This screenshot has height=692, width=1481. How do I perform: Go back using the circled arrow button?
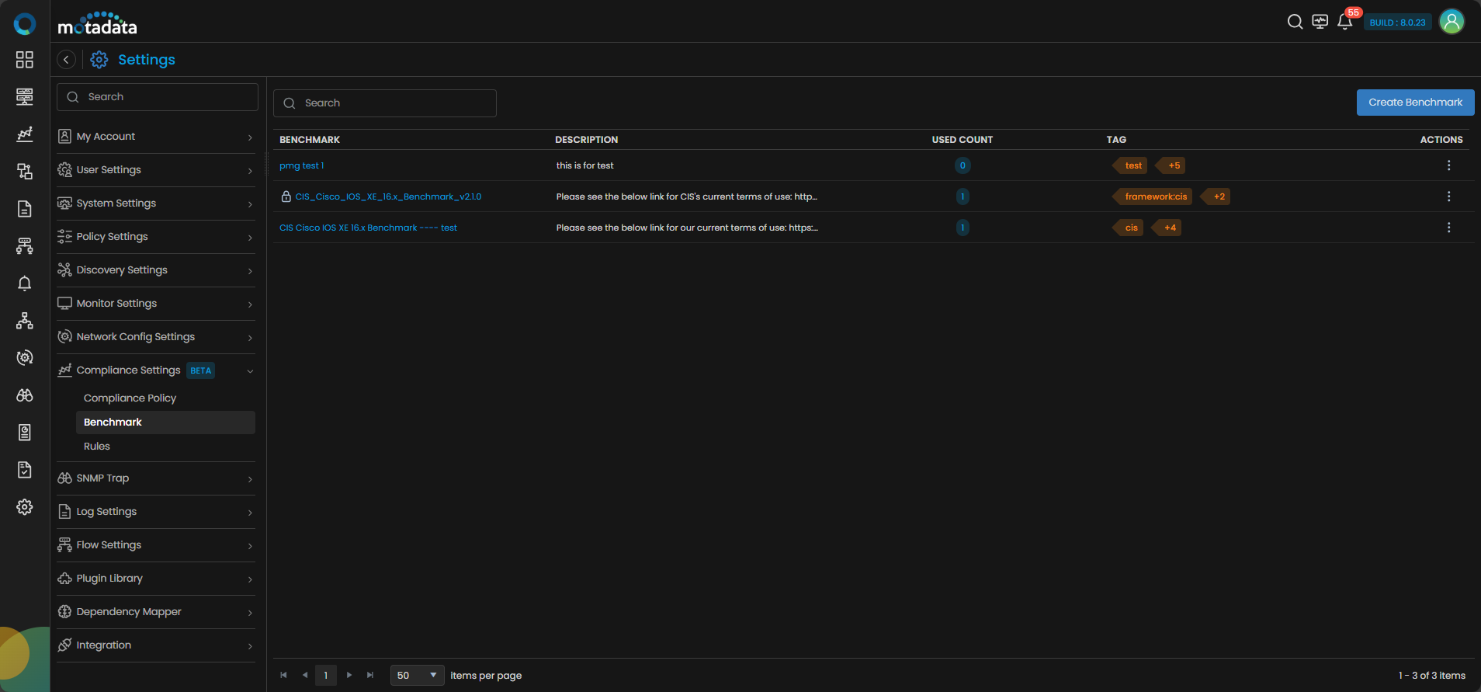click(67, 60)
